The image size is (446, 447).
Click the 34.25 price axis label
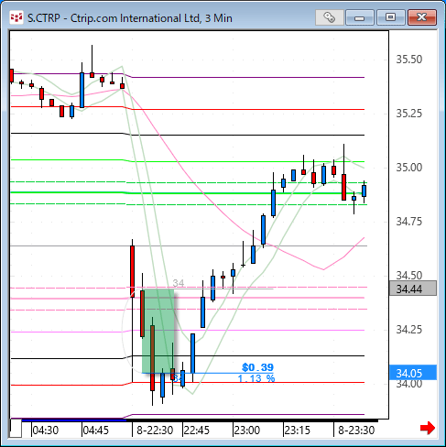[409, 330]
